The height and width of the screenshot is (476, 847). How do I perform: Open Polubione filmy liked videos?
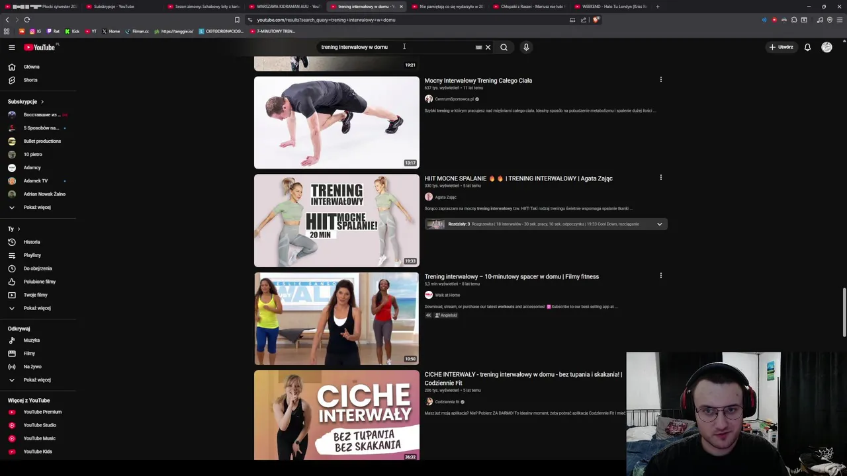point(38,282)
